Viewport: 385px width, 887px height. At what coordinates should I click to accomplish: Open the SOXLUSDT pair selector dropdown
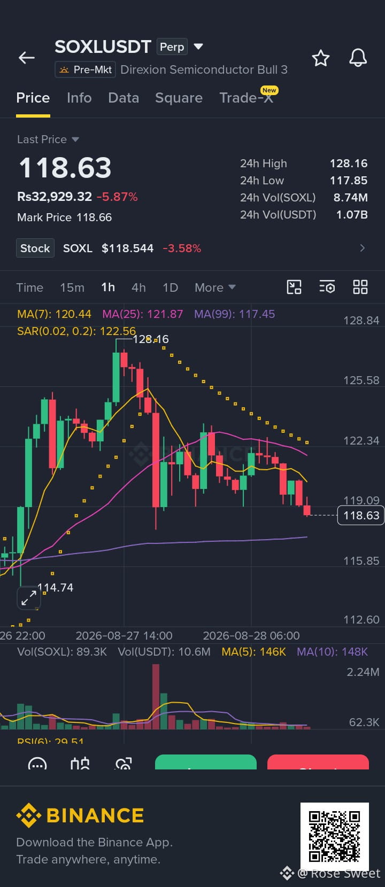click(198, 46)
